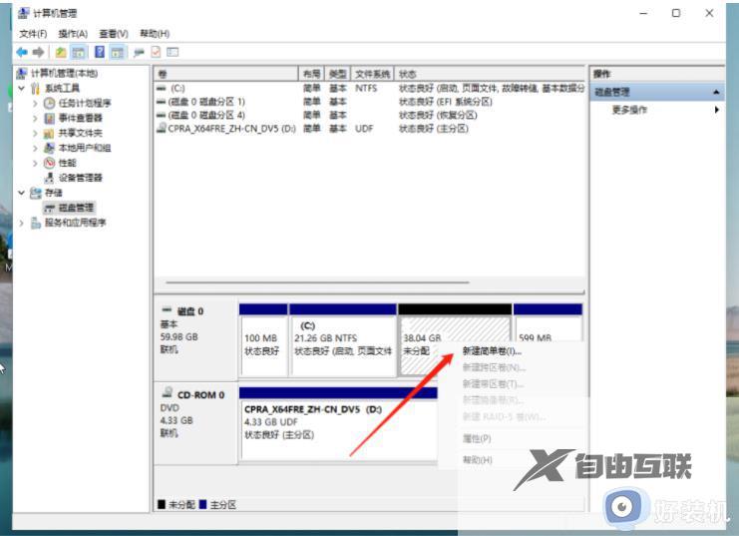The height and width of the screenshot is (536, 739).
Task: Select 性能 in the tree
Action: click(x=67, y=163)
